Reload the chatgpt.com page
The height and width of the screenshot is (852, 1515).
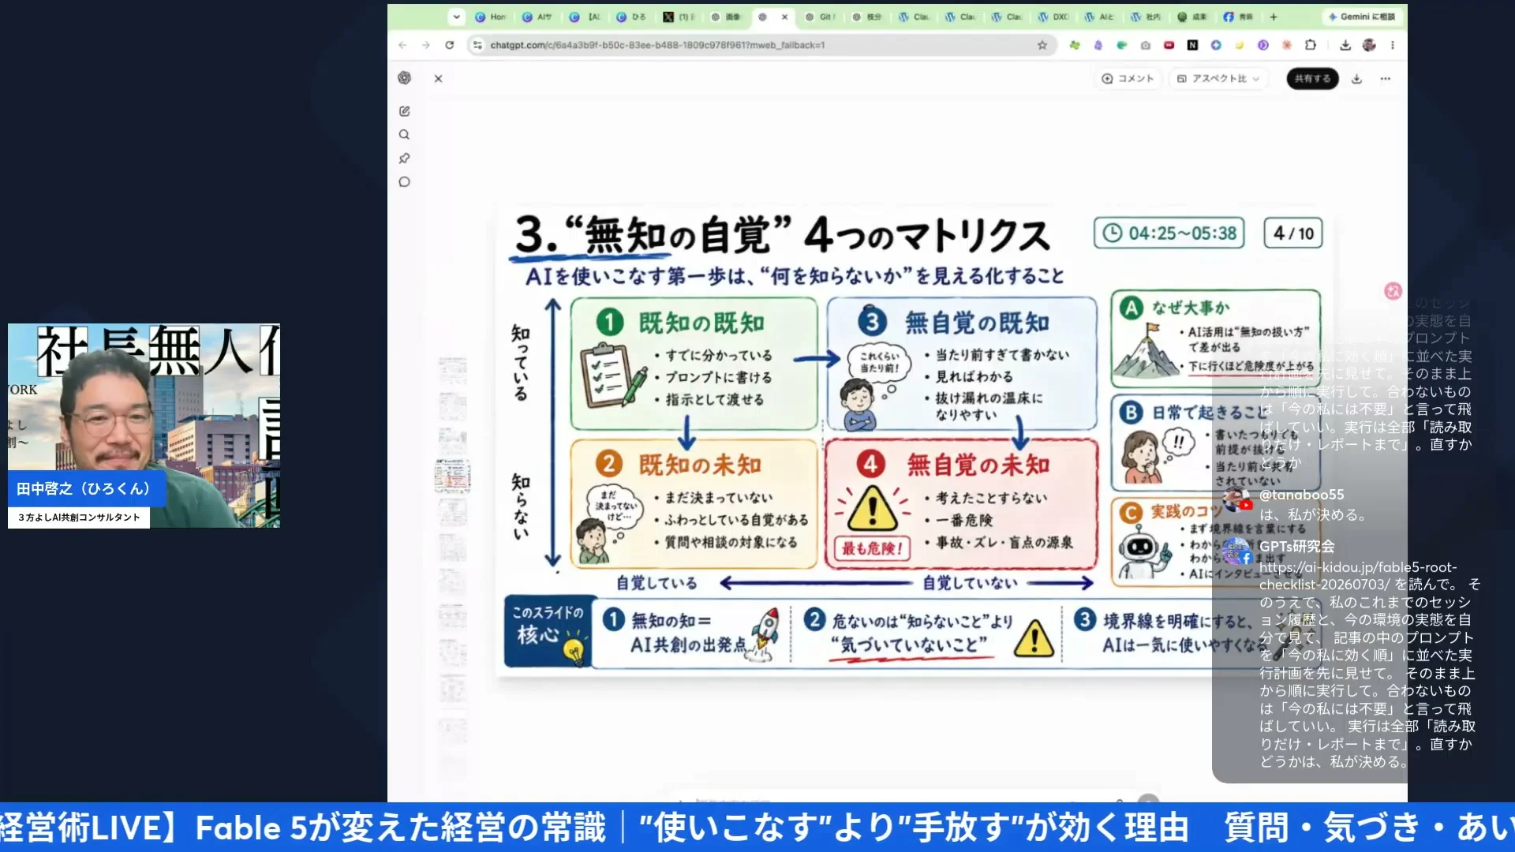coord(450,45)
